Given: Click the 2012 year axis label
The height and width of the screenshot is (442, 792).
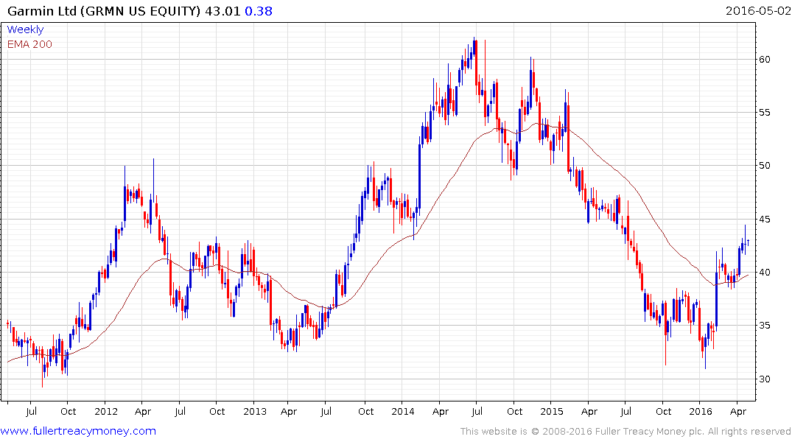Looking at the screenshot, I should click(x=106, y=411).
